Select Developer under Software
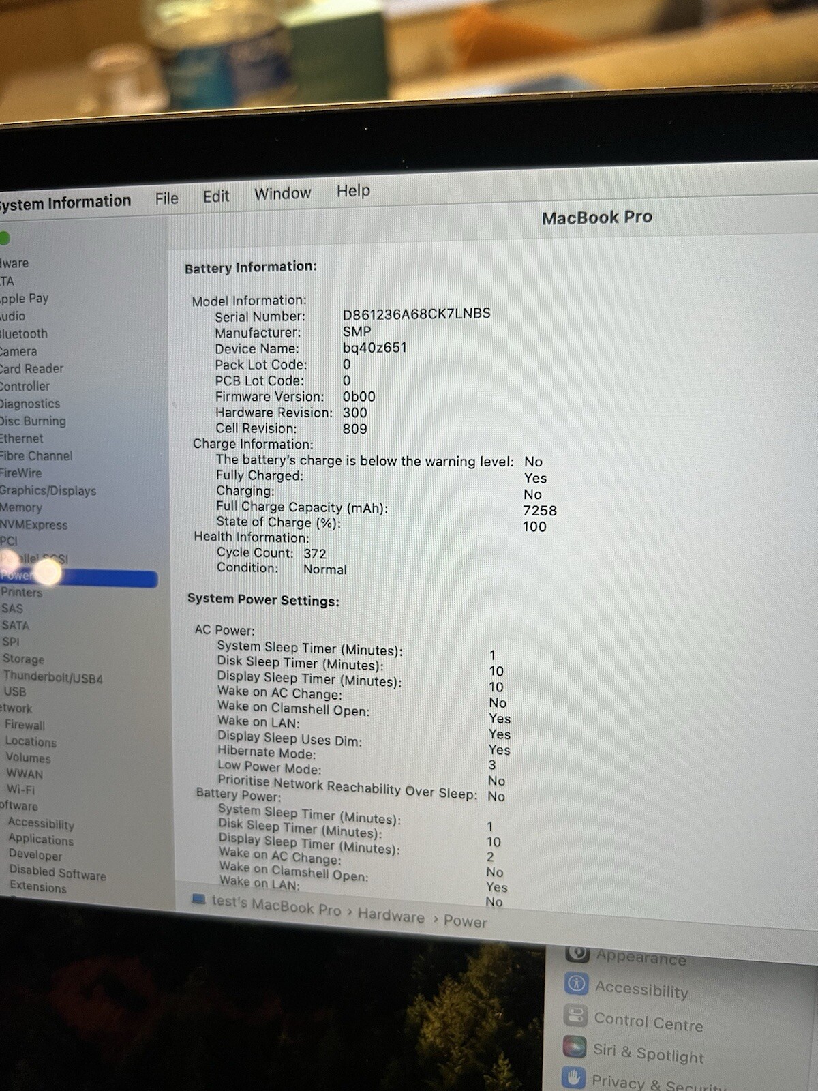 click(x=35, y=855)
